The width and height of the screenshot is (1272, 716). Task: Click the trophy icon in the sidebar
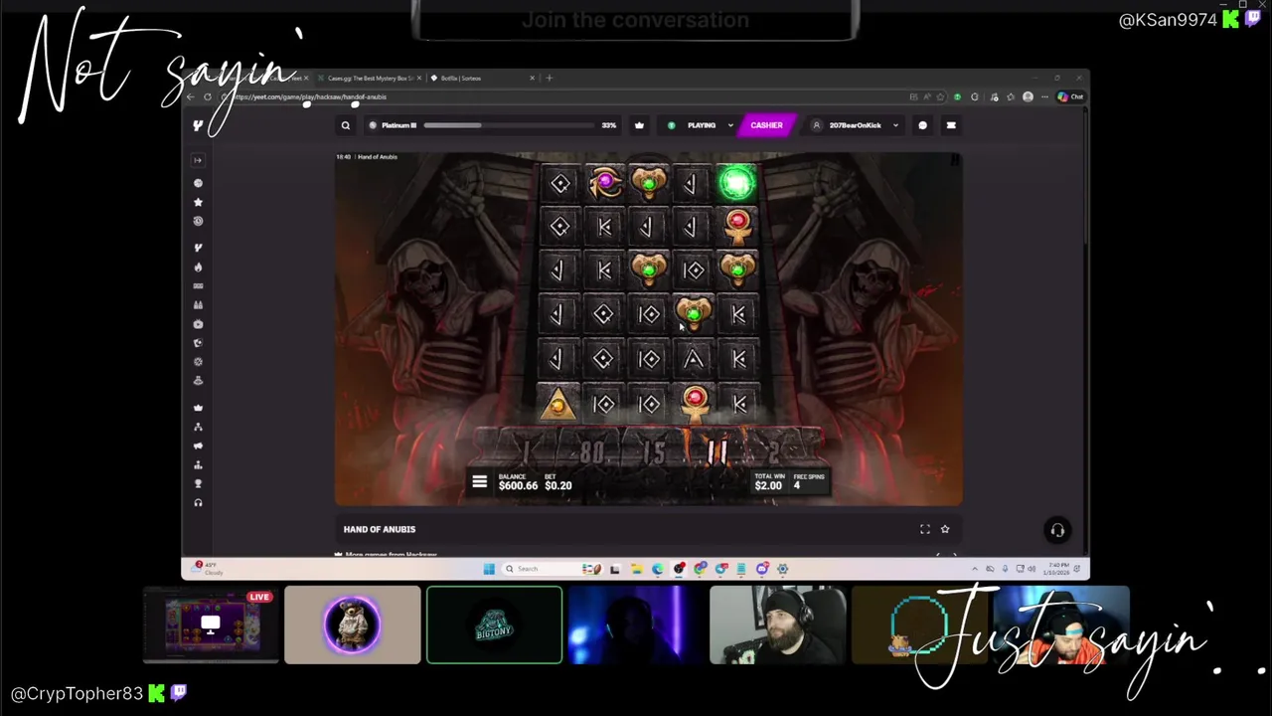198,483
